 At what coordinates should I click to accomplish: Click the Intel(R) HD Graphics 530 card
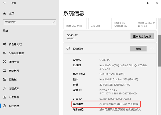click(122, 23)
